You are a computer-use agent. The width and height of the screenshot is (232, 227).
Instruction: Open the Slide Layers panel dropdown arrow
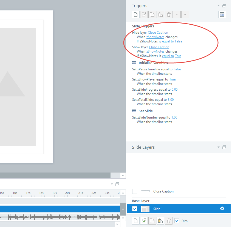pyautogui.click(x=219, y=147)
